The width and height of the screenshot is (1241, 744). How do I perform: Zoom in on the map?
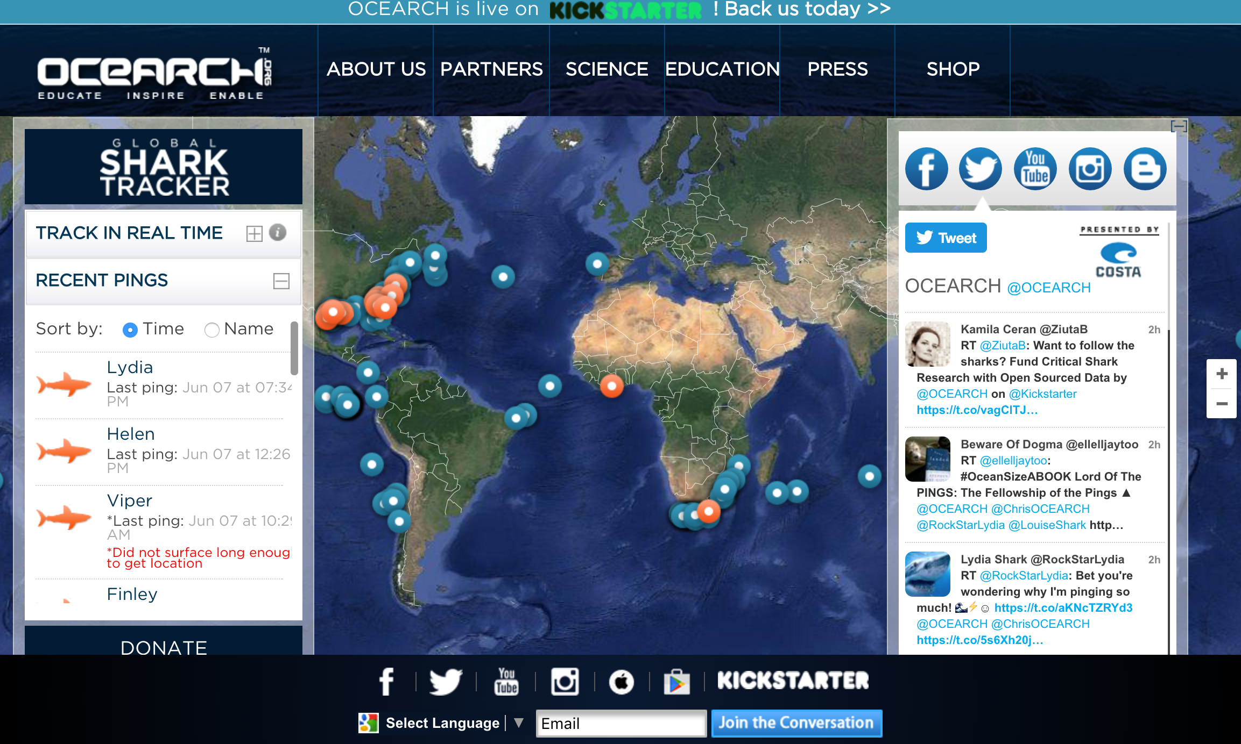click(1222, 374)
